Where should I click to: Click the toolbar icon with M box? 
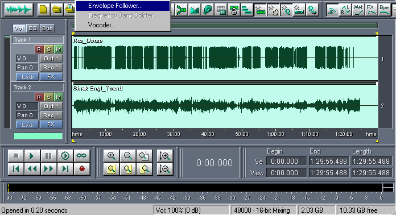[x=221, y=10]
